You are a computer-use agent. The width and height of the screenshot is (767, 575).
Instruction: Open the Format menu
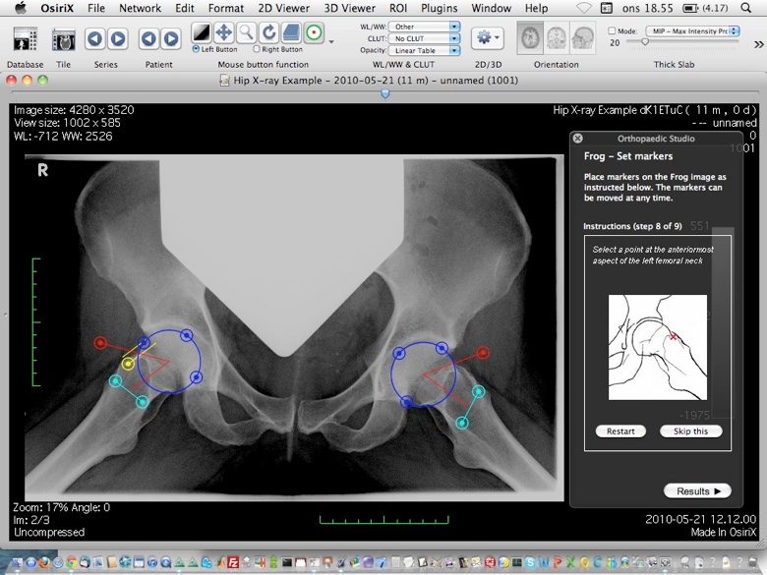click(x=225, y=8)
